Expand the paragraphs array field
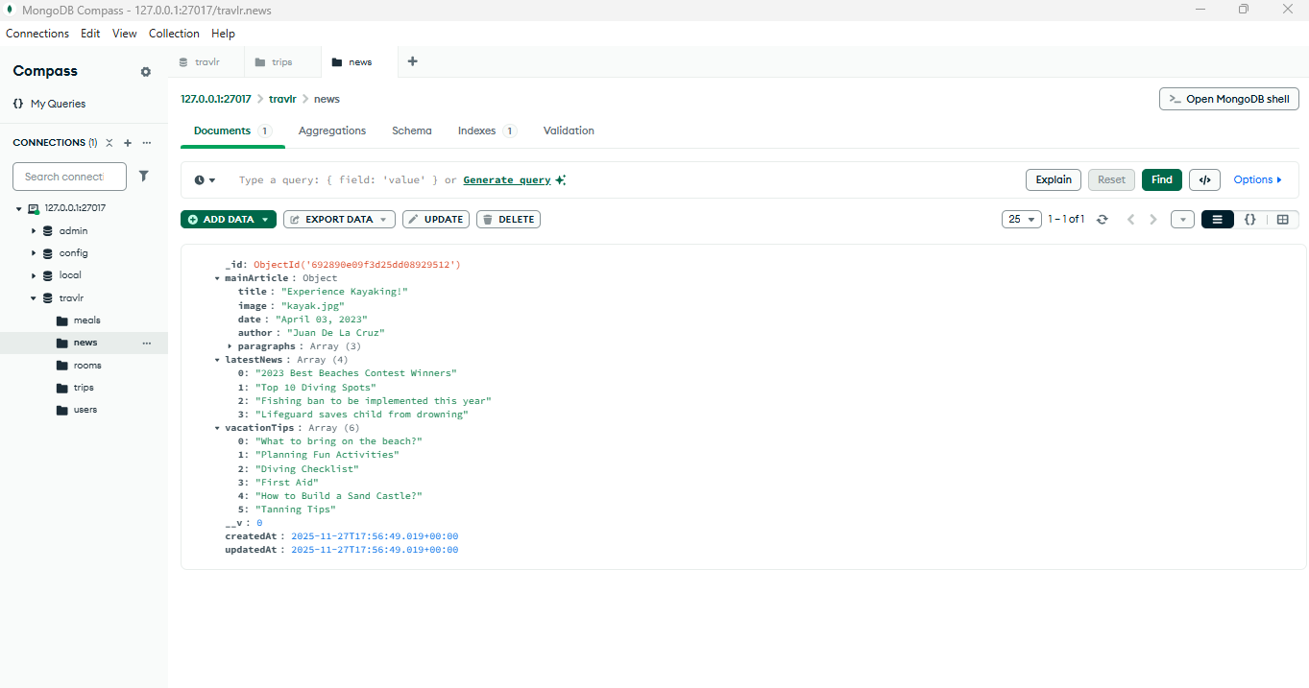The image size is (1309, 688). point(230,346)
